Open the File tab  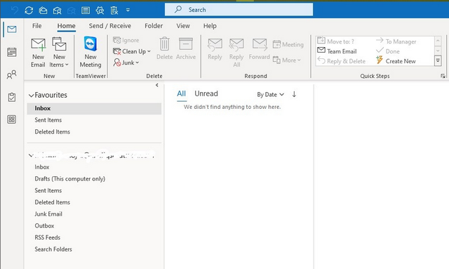click(36, 26)
